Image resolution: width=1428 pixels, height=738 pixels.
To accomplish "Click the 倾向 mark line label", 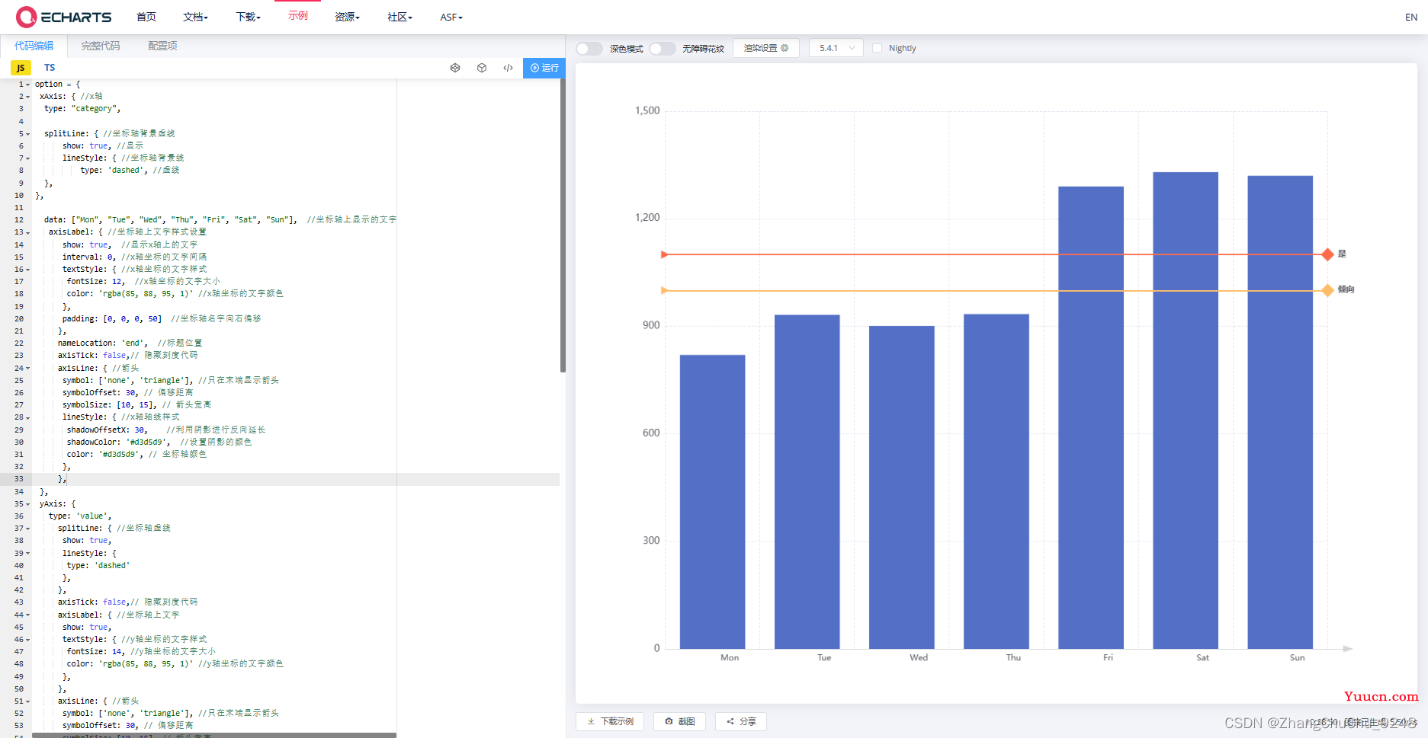I will click(x=1346, y=289).
